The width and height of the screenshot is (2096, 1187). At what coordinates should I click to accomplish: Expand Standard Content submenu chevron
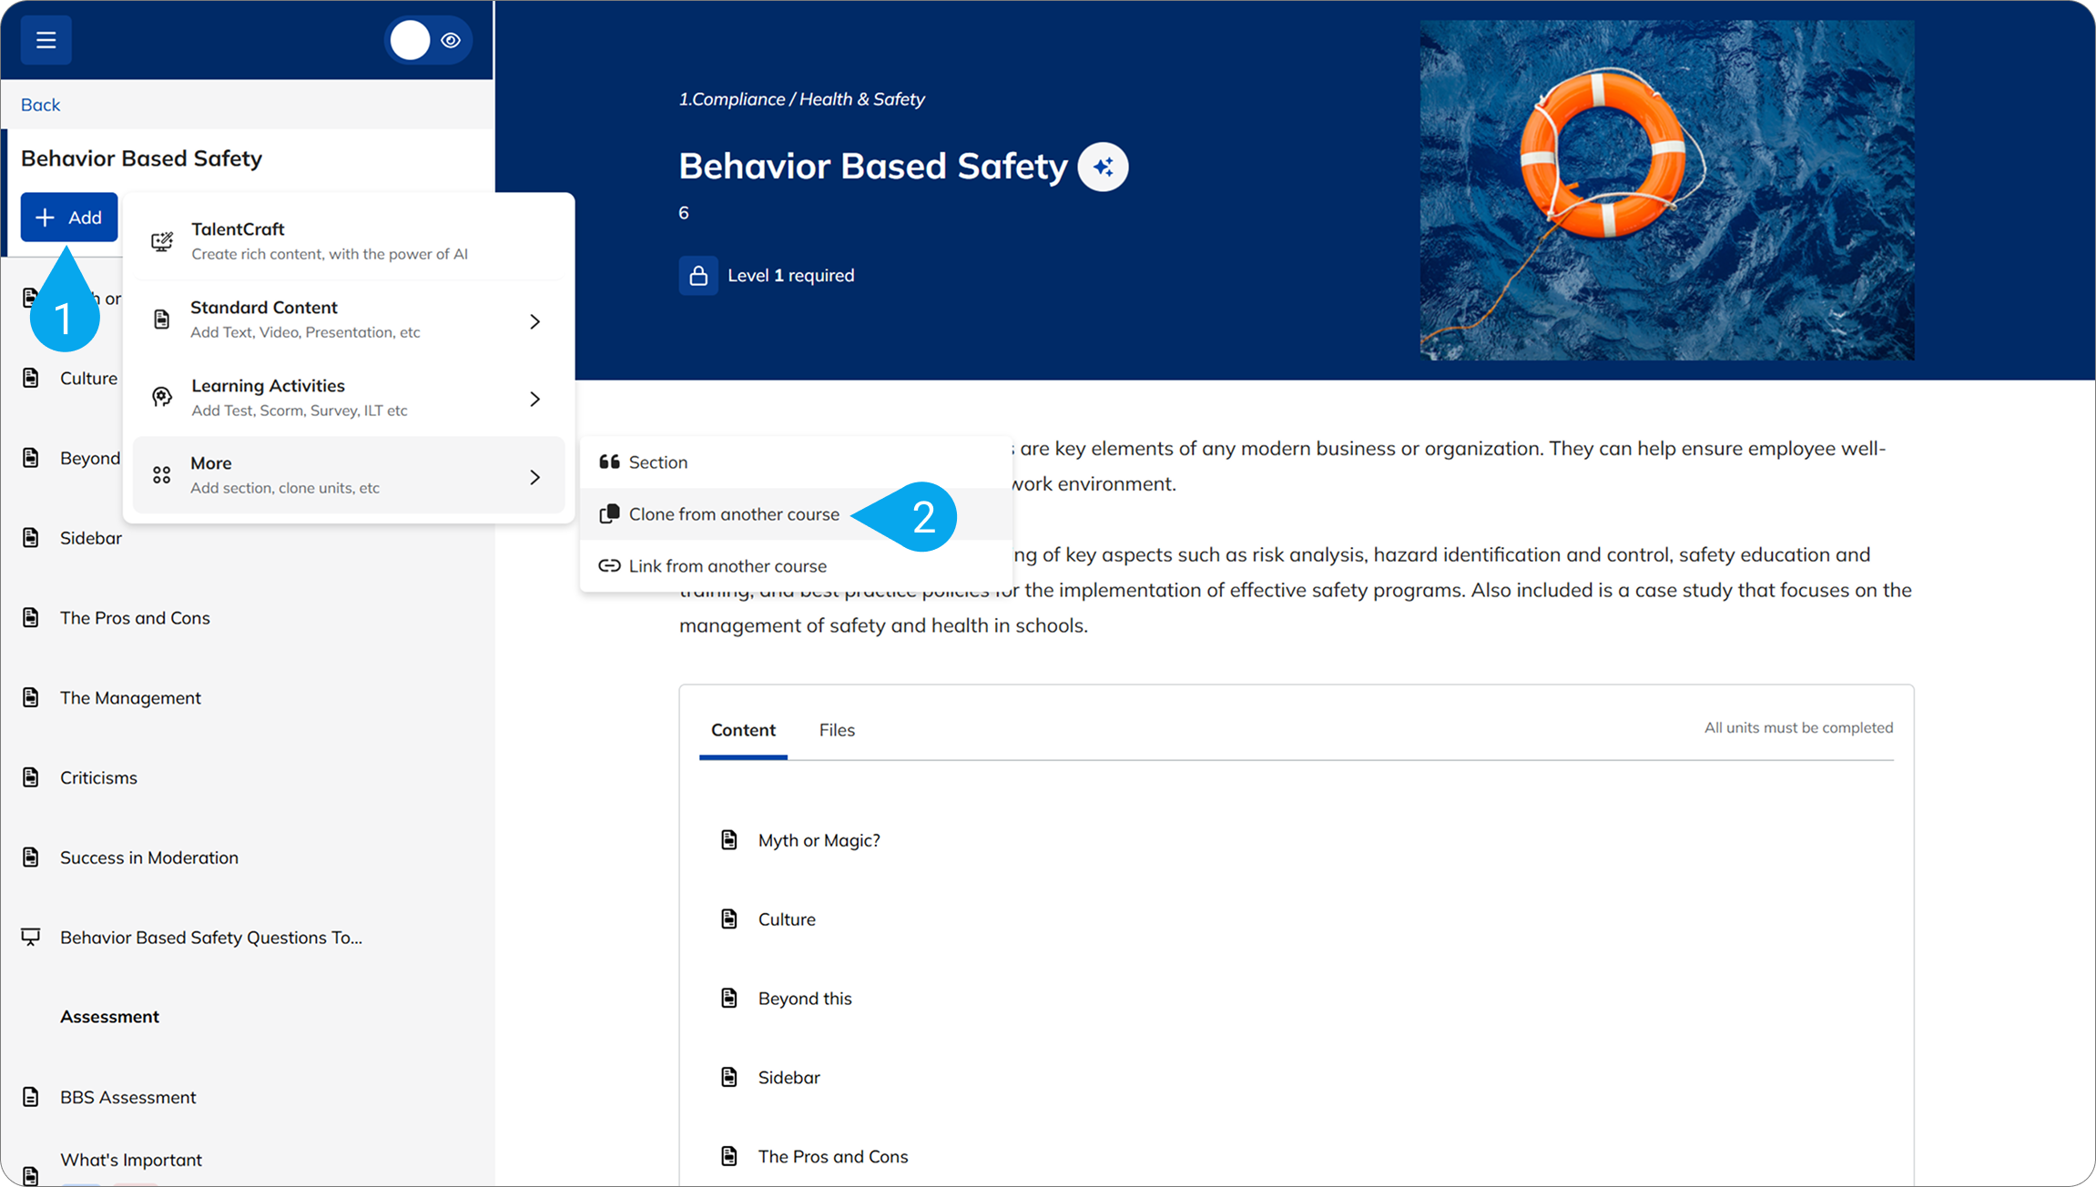tap(535, 321)
